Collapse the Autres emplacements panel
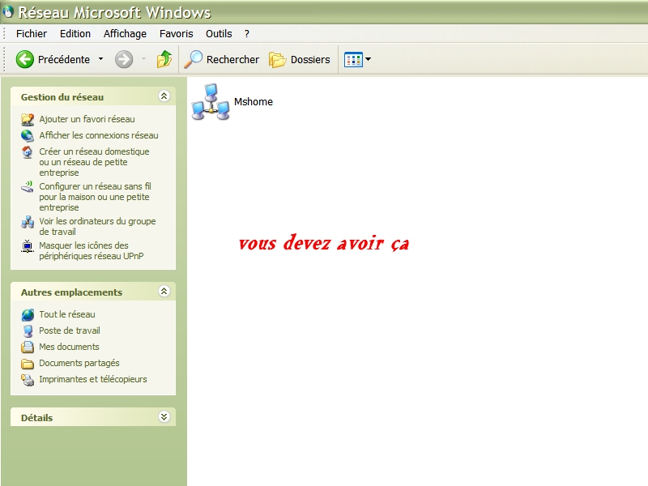This screenshot has height=486, width=648. [164, 292]
